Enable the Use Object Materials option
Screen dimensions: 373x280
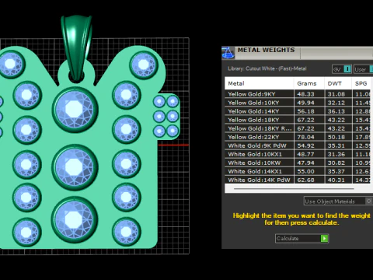point(338,201)
